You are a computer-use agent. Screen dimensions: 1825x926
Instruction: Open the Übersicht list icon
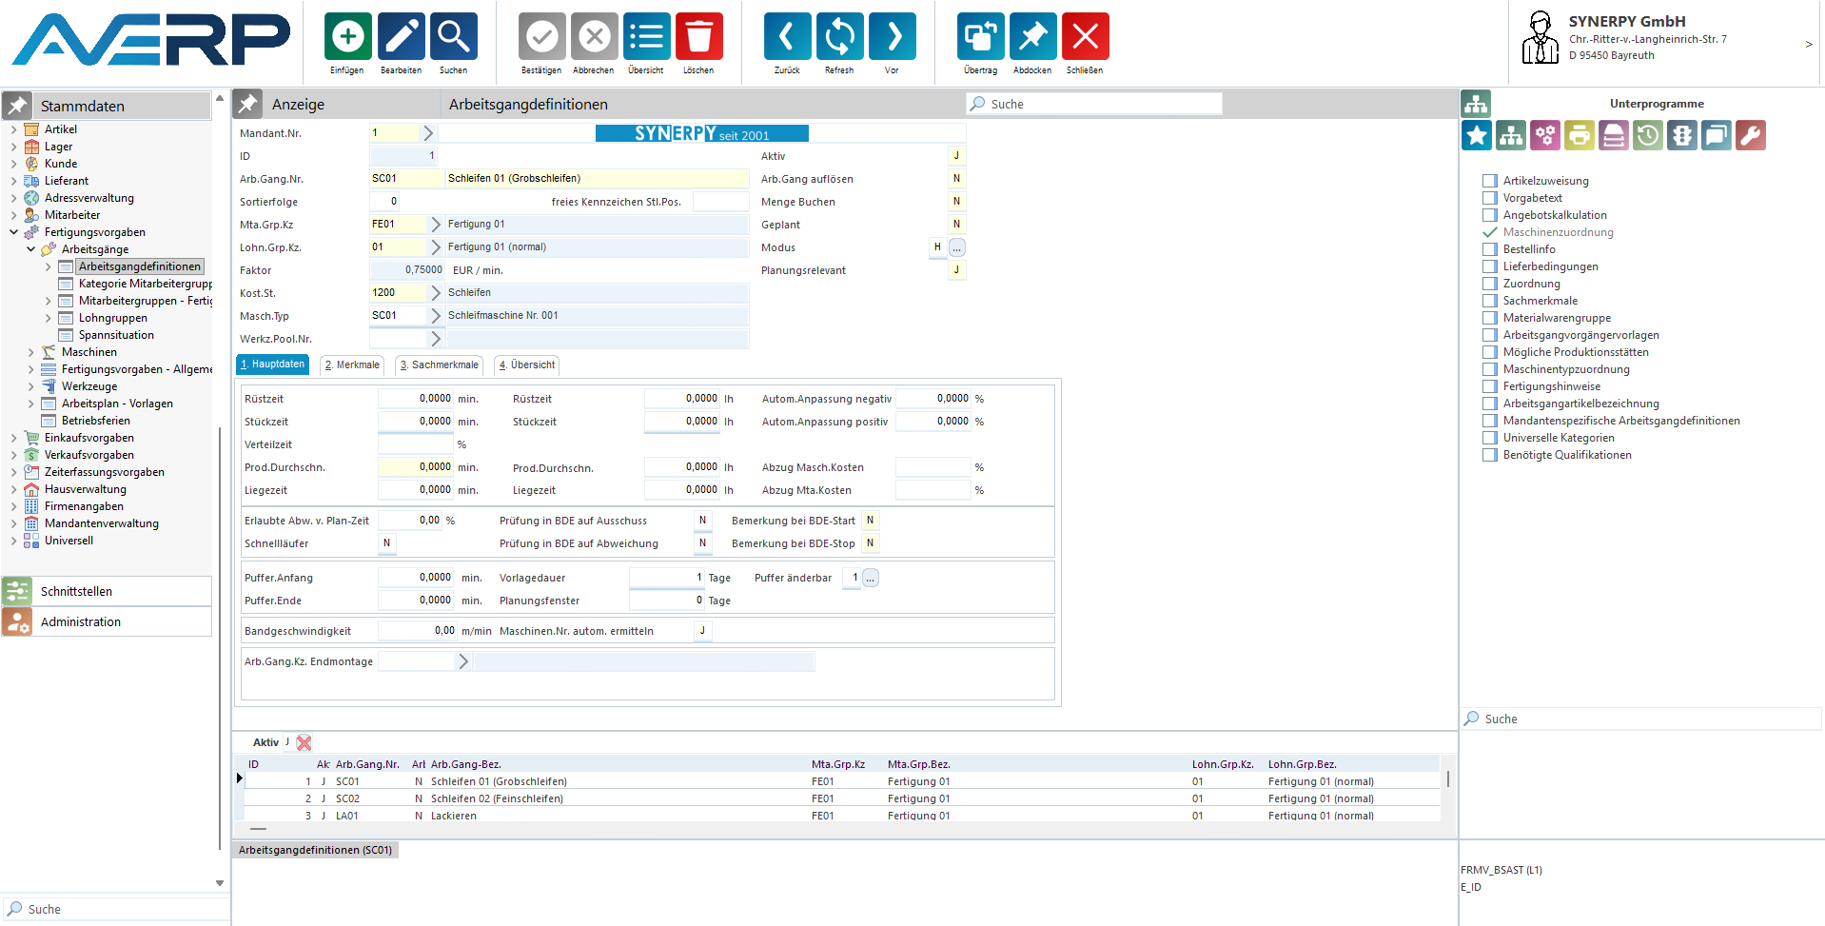point(646,37)
